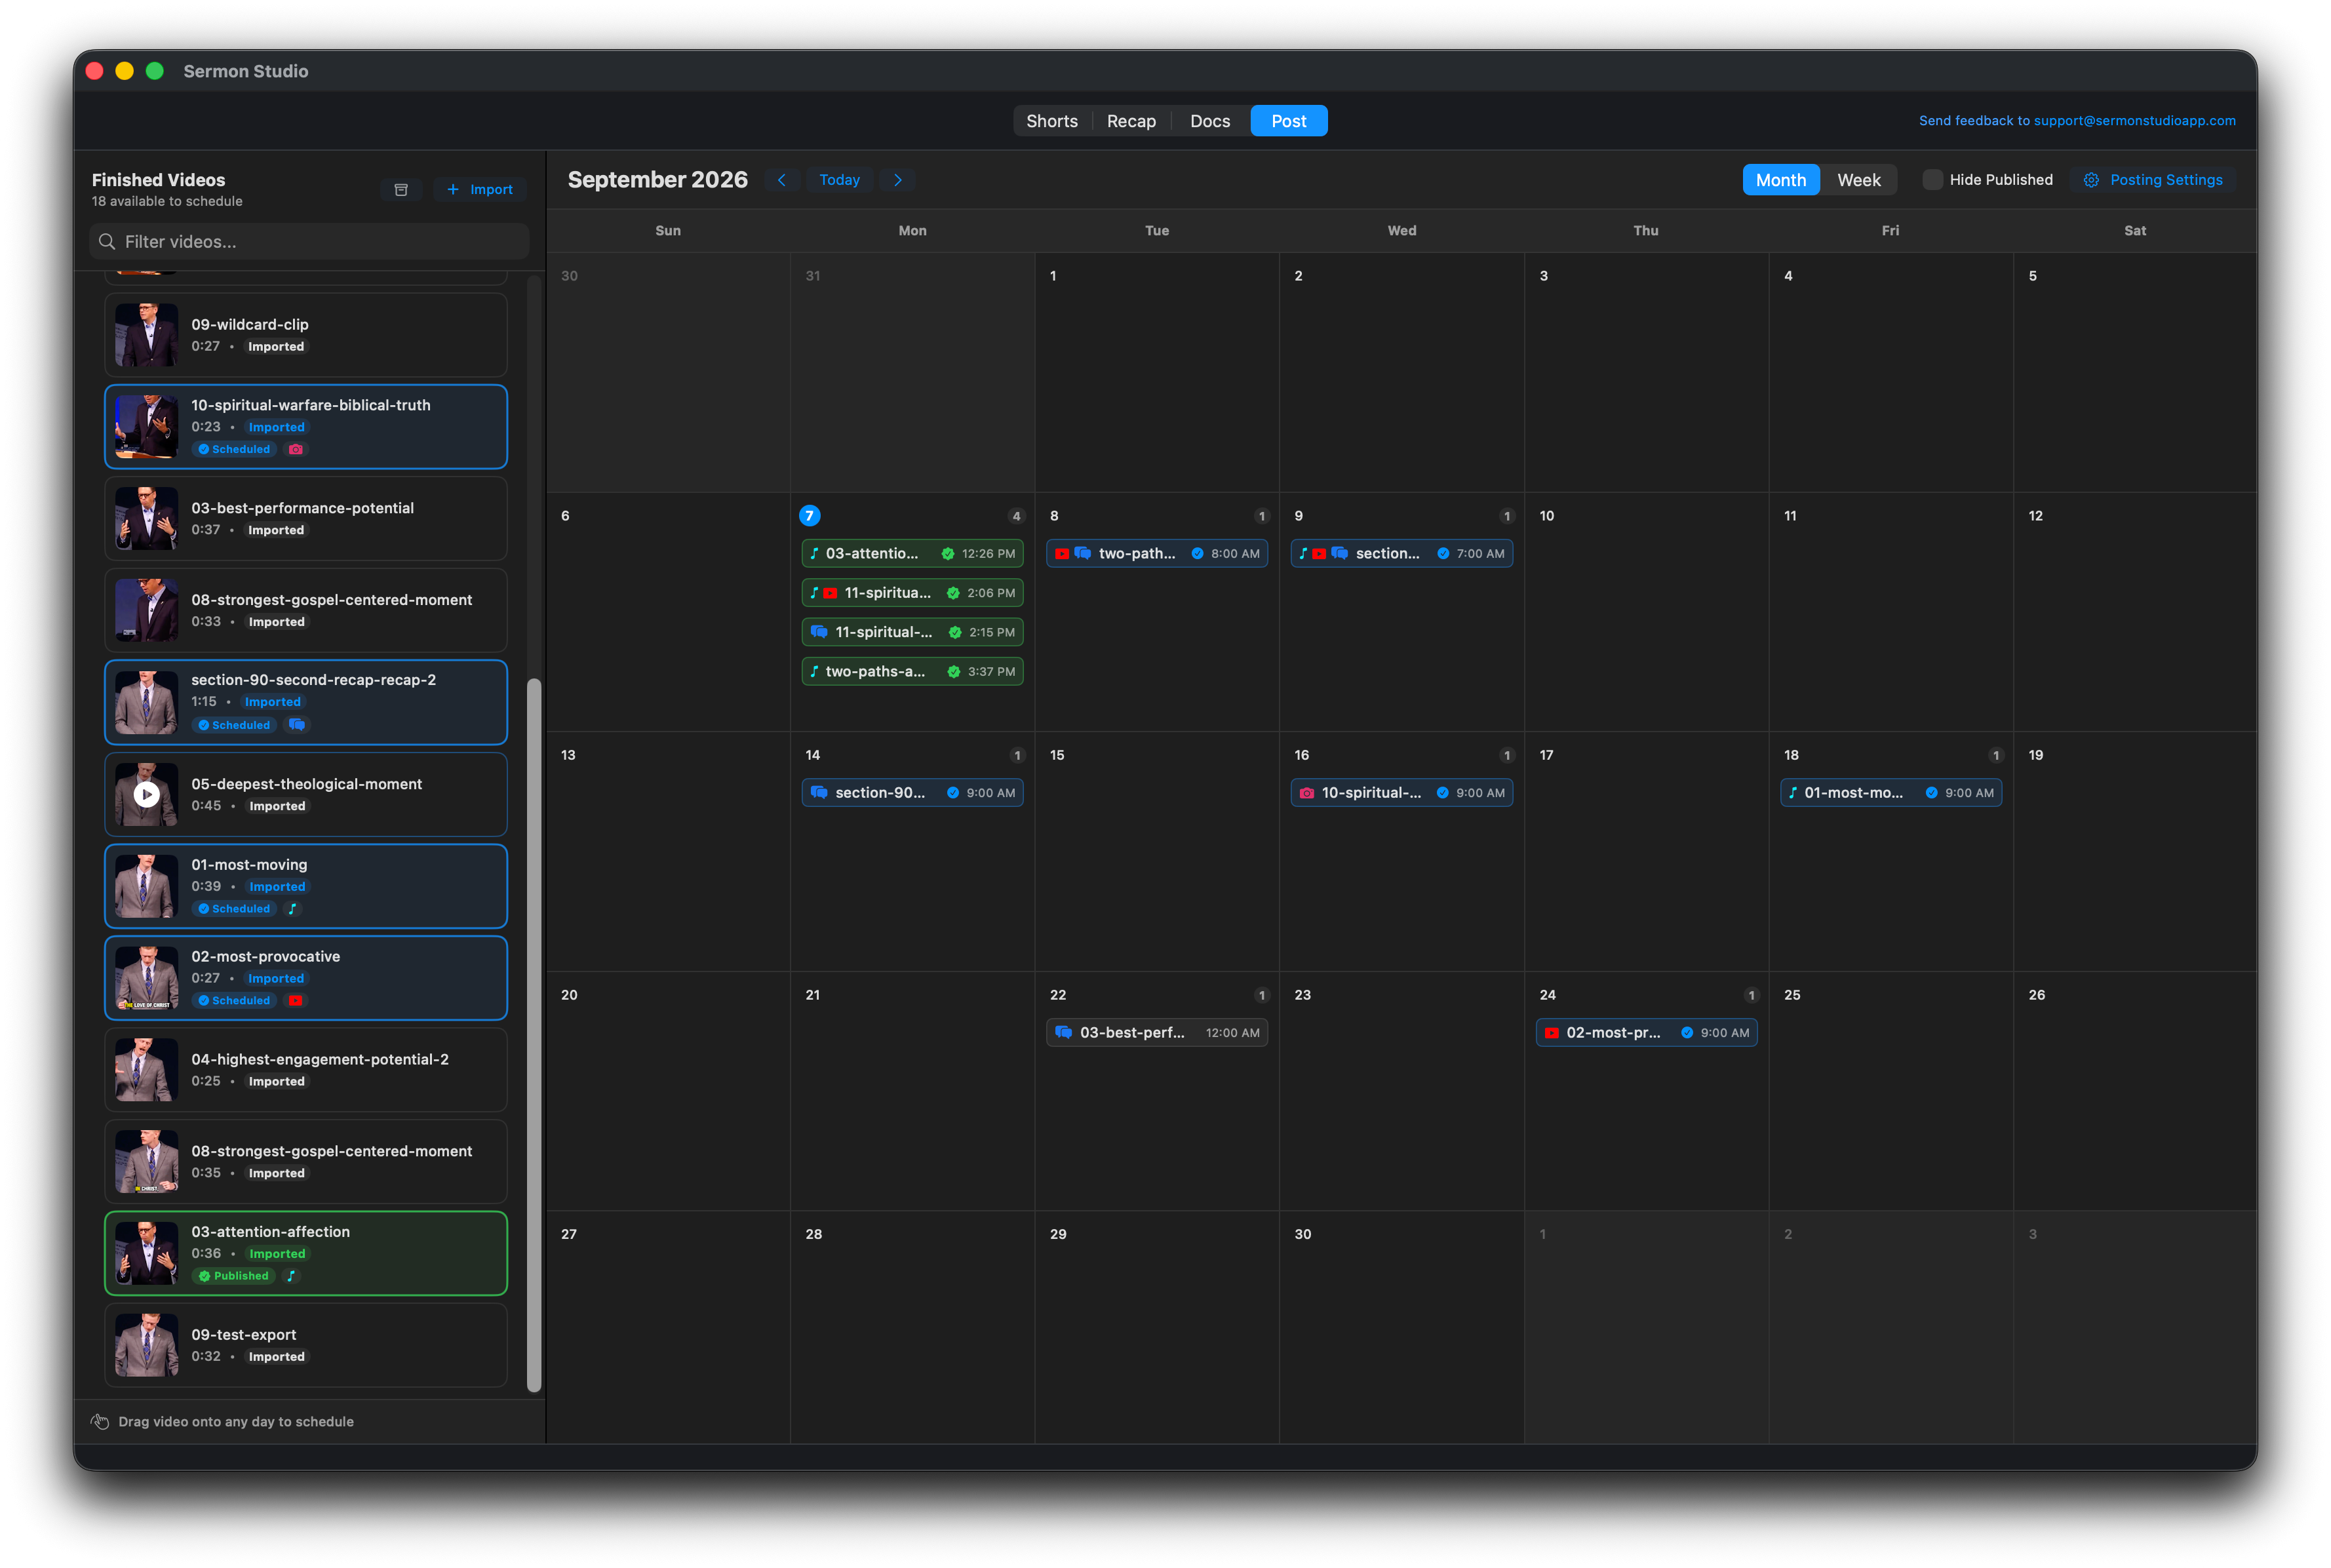
Task: Select the 09-wildcard-clip video card
Action: (306, 335)
